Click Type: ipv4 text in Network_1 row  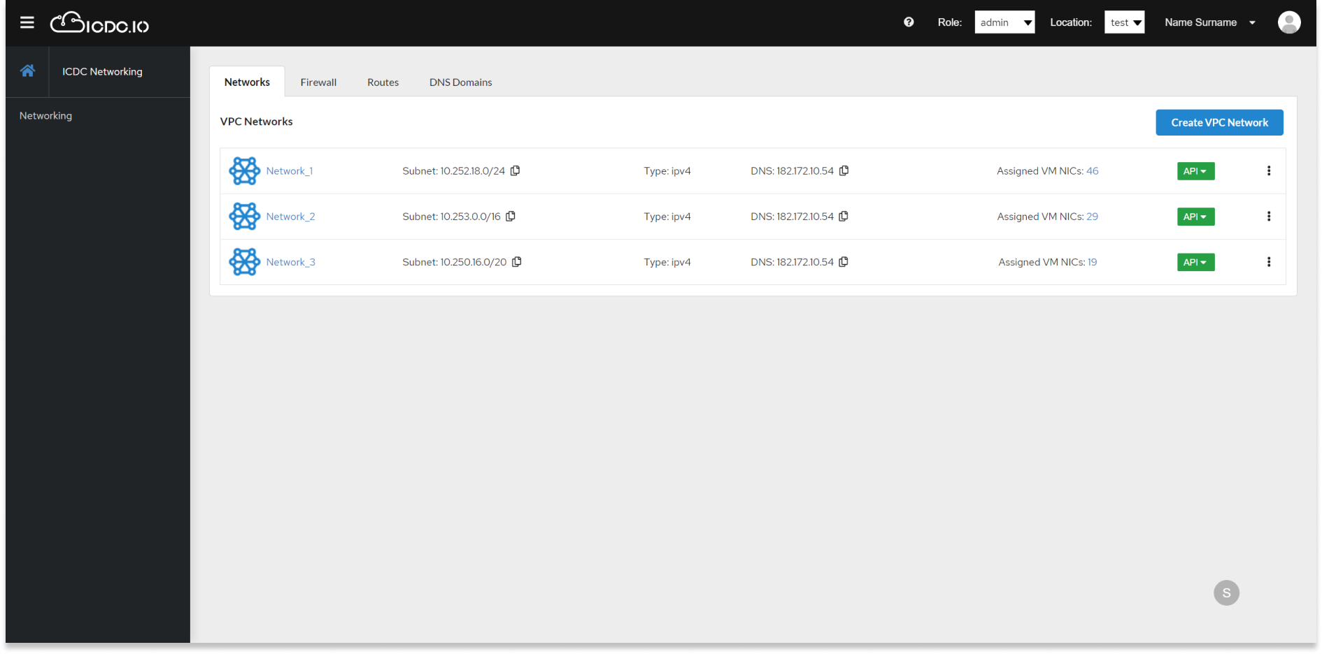pyautogui.click(x=667, y=171)
